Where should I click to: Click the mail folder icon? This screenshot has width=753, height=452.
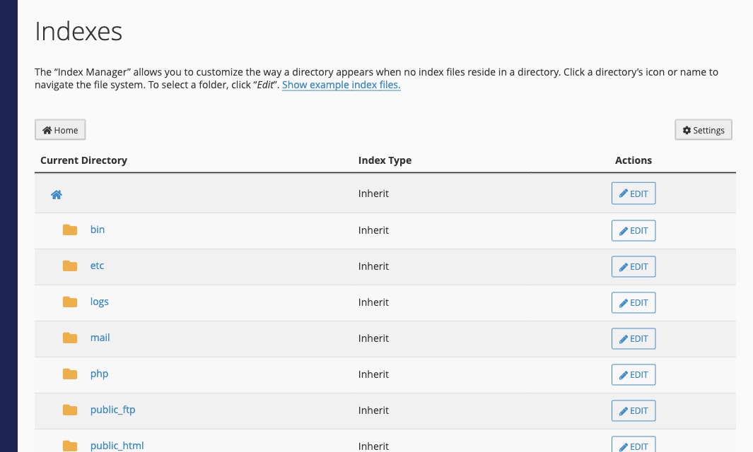point(70,338)
